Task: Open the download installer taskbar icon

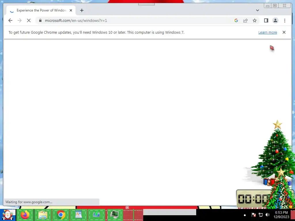Action: (96, 215)
